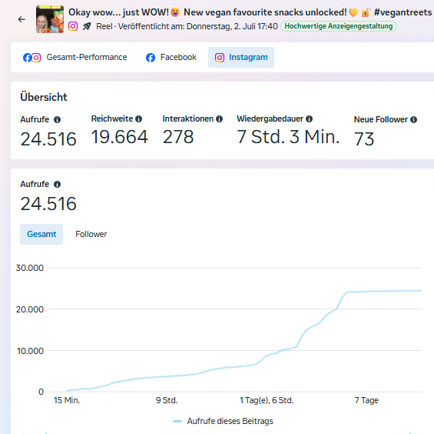Screen dimensions: 434x434
Task: Click the Aufrufe dieses Beitrags legend entry
Action: 223,421
